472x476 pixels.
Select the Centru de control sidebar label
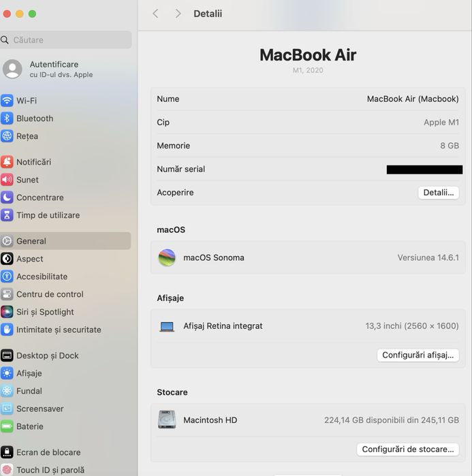(50, 294)
